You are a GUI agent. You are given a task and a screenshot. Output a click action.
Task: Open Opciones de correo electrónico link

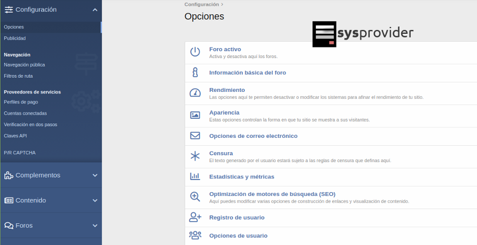tap(253, 136)
